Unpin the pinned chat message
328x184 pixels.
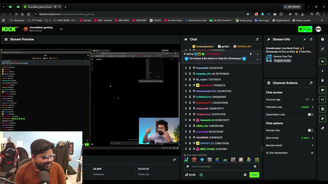[251, 54]
